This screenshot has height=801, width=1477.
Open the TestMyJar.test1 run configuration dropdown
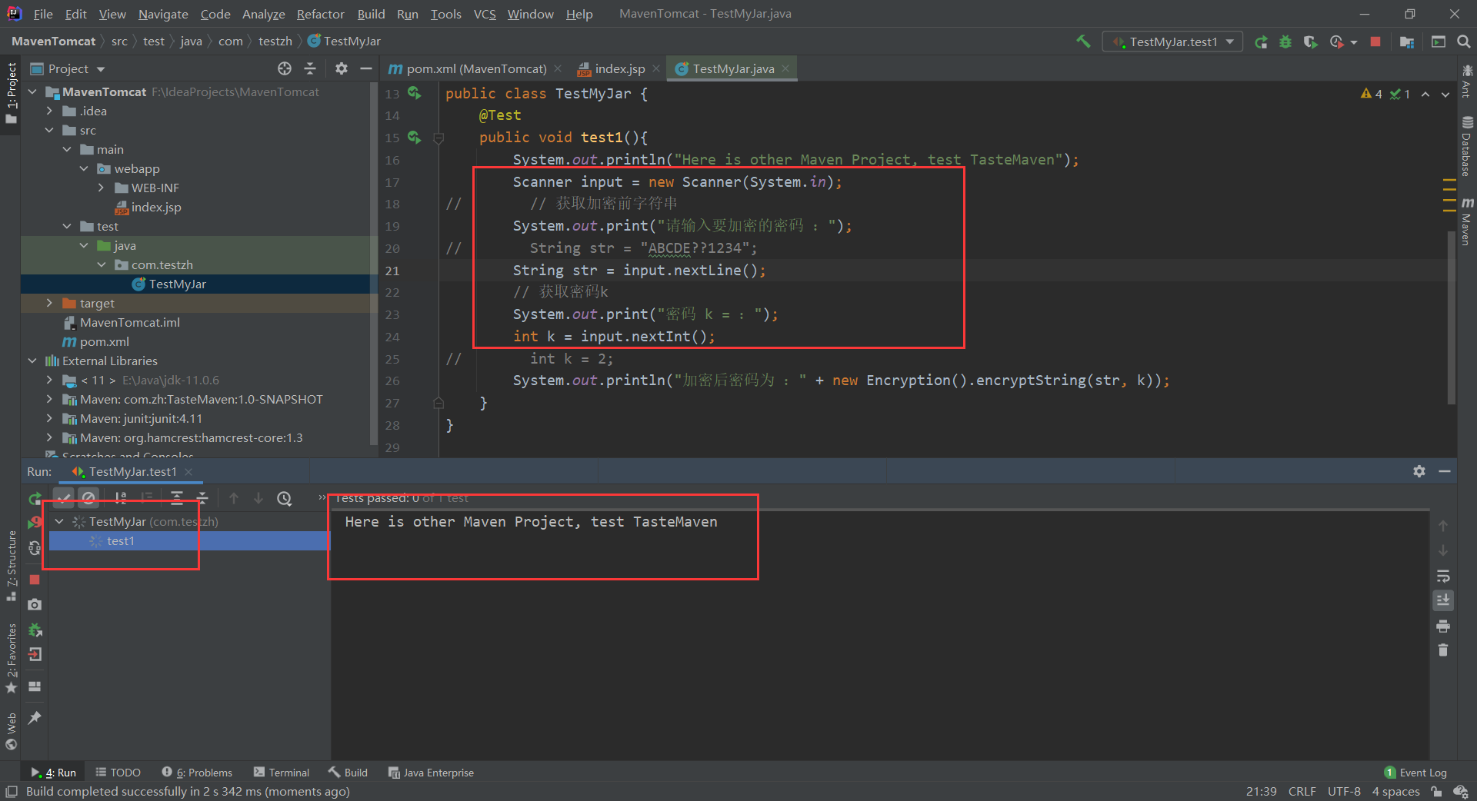pos(1173,42)
